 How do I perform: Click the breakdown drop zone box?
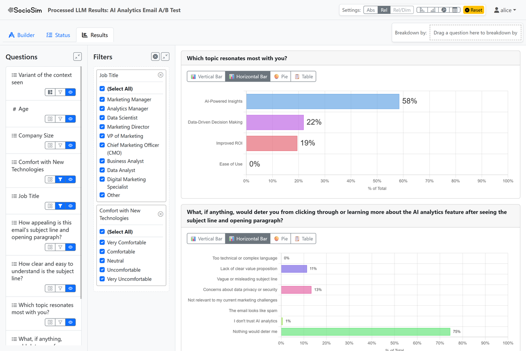475,32
